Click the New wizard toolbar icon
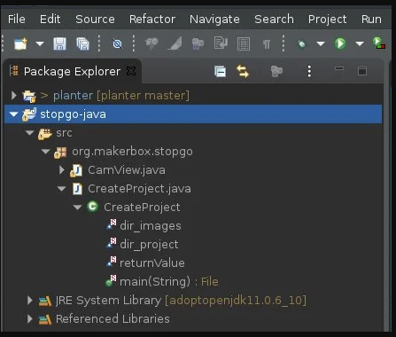 click(20, 43)
